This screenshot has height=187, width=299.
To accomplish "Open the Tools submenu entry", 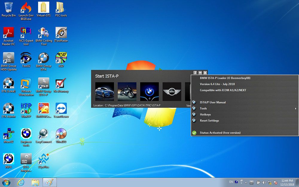I will [245, 108].
